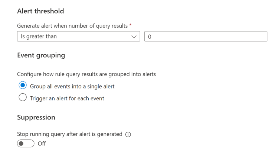Select the Group all events radio button
Viewport: 269px width, 148px height.
coord(23,86)
